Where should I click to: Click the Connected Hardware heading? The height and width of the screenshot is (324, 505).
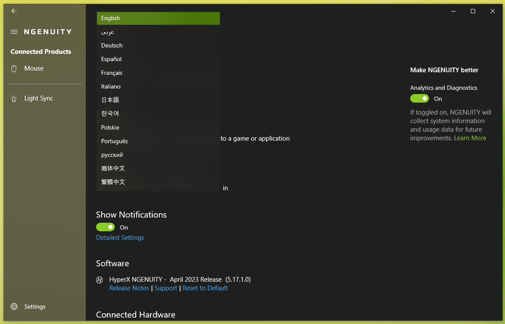[136, 315]
